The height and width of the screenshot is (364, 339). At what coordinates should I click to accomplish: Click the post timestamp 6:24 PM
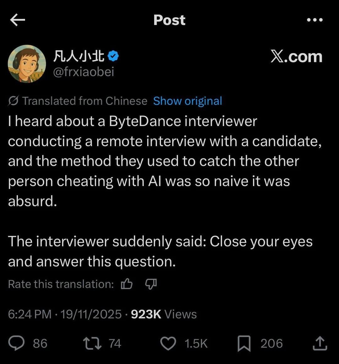[x=30, y=314]
